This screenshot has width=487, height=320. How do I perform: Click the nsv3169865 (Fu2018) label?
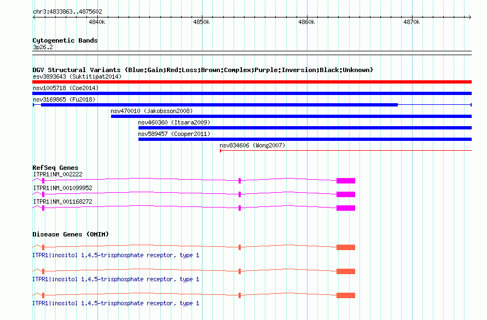coord(64,99)
